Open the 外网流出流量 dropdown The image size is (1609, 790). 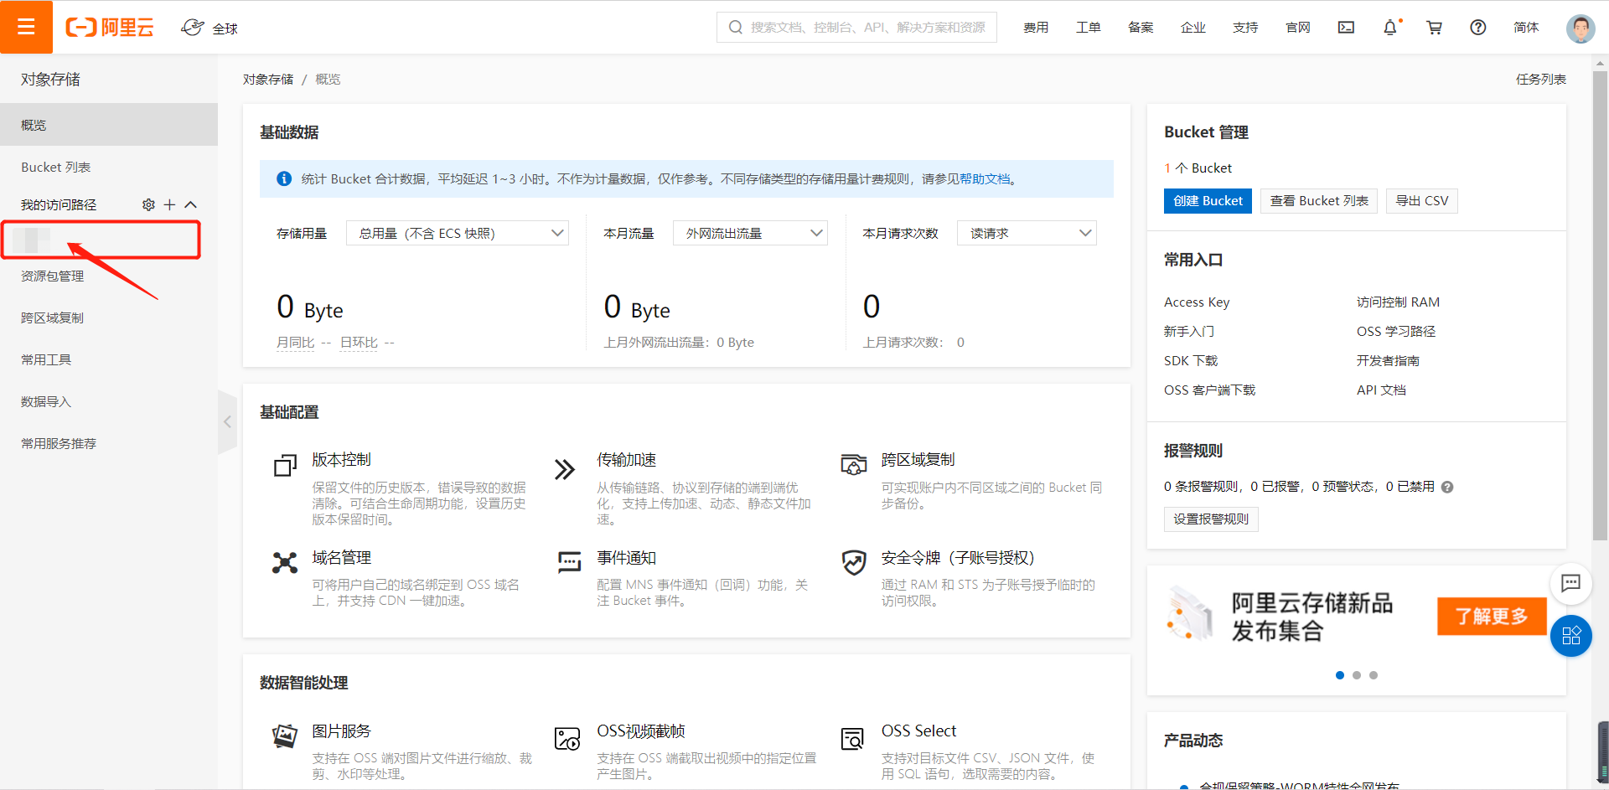[750, 233]
